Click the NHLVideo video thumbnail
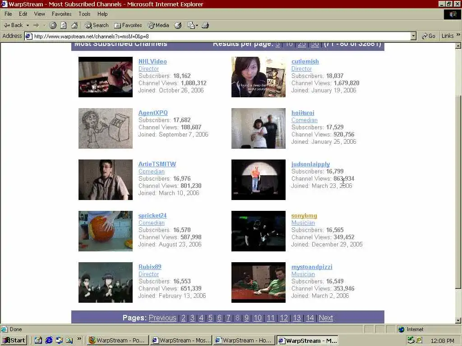462x346 pixels. 106,77
